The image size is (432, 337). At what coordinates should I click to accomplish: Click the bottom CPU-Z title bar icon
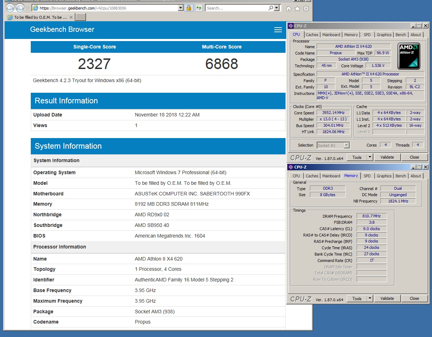[290, 167]
